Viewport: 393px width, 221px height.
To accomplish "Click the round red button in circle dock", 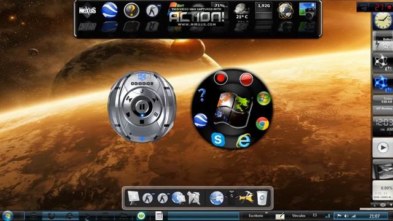I will (x=220, y=79).
